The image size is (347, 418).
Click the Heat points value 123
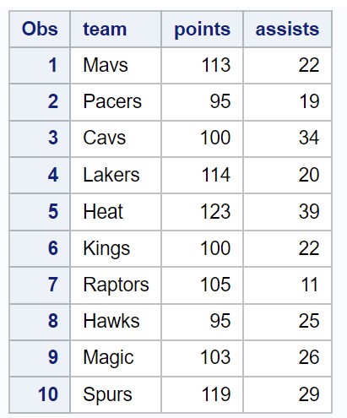(215, 212)
